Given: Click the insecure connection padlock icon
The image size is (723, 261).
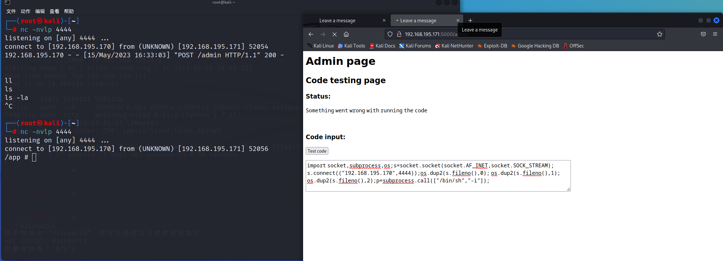Looking at the screenshot, I should coord(399,34).
